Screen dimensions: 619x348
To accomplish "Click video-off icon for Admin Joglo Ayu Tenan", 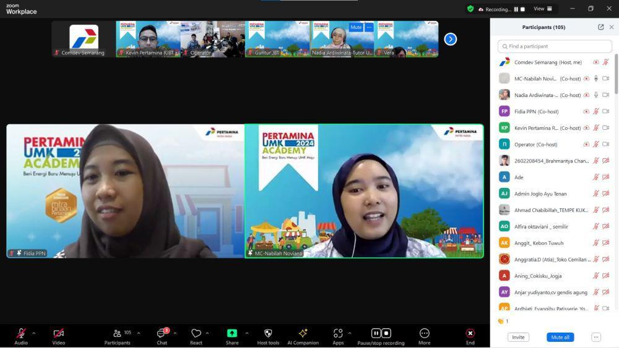I will click(605, 193).
